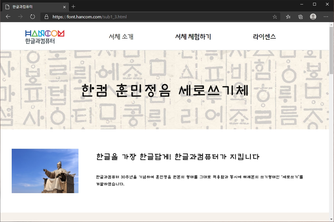Bookmark this page with star icon
334x222 pixels.
275,17
